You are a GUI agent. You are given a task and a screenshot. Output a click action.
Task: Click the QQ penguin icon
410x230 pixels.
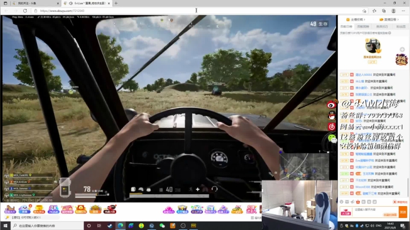[332, 115]
